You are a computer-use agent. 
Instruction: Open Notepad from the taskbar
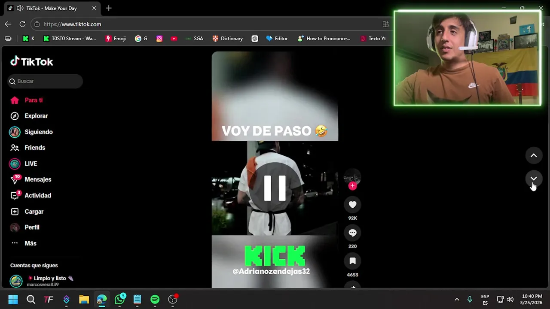(x=137, y=300)
